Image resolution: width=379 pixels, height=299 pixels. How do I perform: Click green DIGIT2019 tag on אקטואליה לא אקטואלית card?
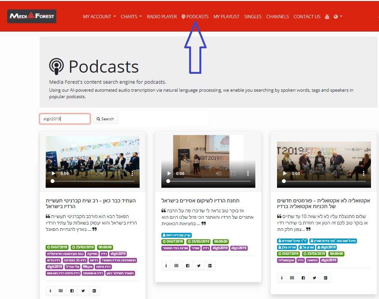point(288,254)
